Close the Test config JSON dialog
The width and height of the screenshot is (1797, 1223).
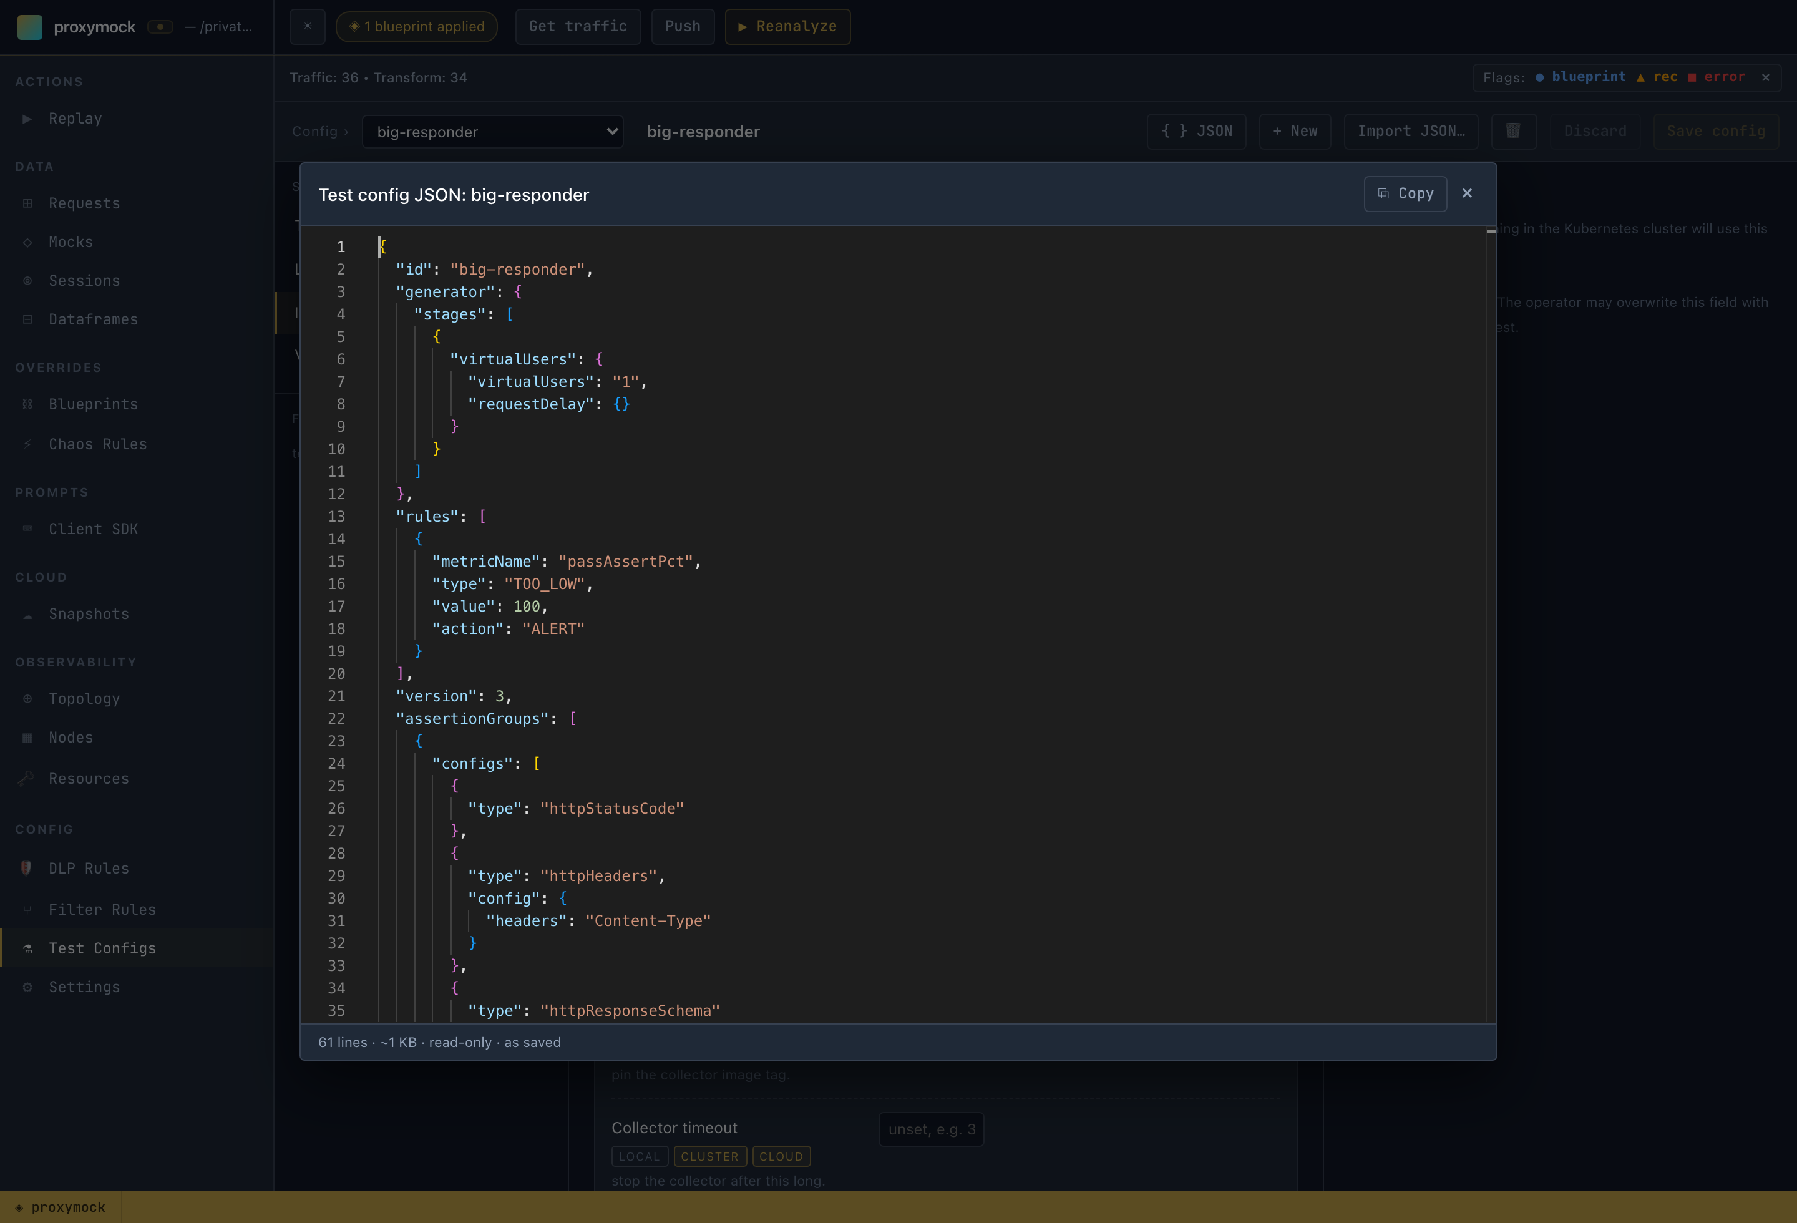1467,193
